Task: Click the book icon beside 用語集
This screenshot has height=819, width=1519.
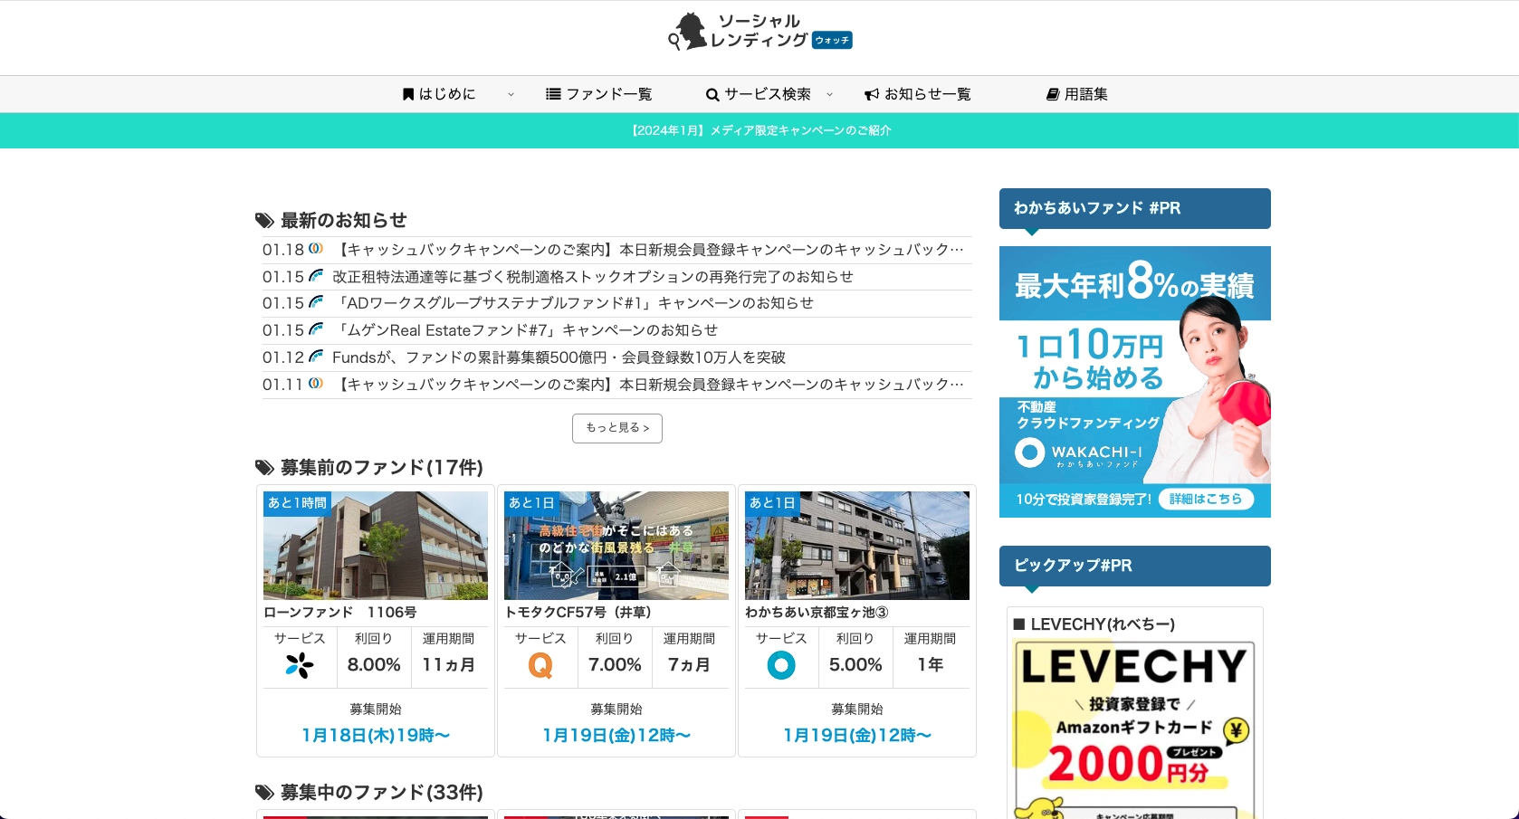Action: (x=1053, y=94)
